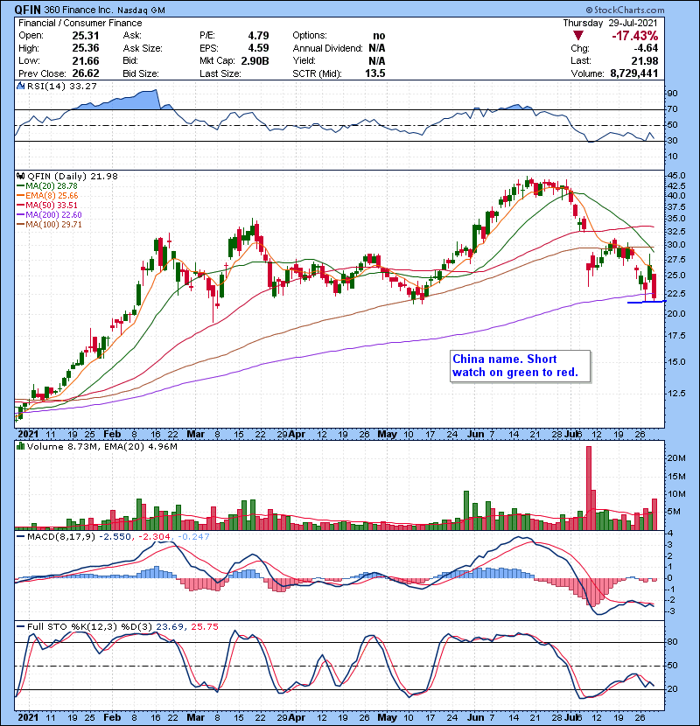Image resolution: width=700 pixels, height=726 pixels.
Task: Click the QFIN (Daily) candlestick legend icon
Action: pyautogui.click(x=20, y=176)
